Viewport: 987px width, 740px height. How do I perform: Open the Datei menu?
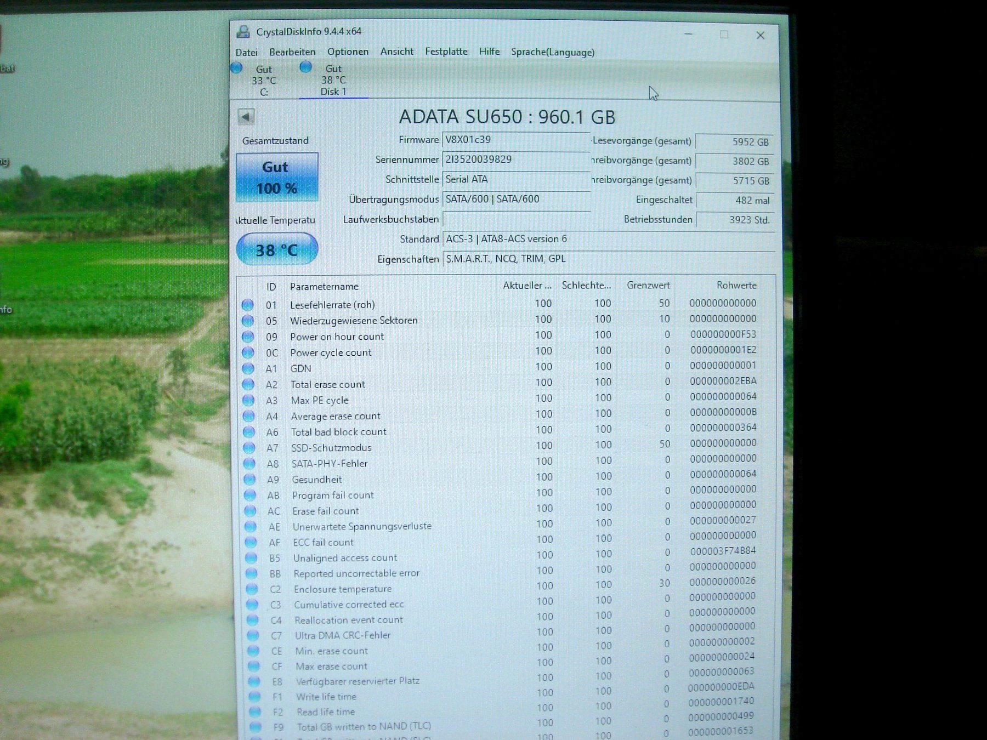[247, 52]
